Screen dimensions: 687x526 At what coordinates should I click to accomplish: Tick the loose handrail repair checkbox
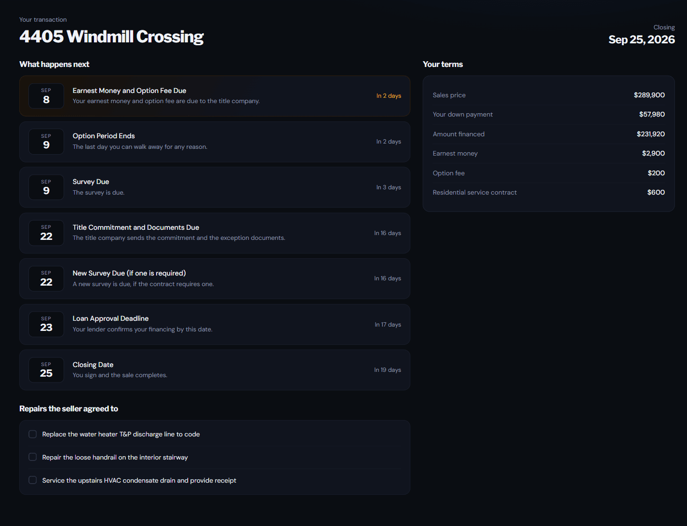click(x=33, y=457)
